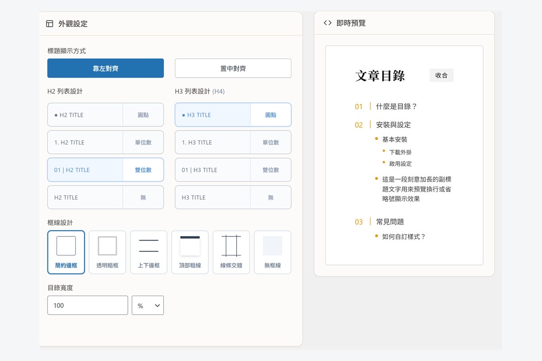Select the 上下邊框 border style icon

[149, 252]
